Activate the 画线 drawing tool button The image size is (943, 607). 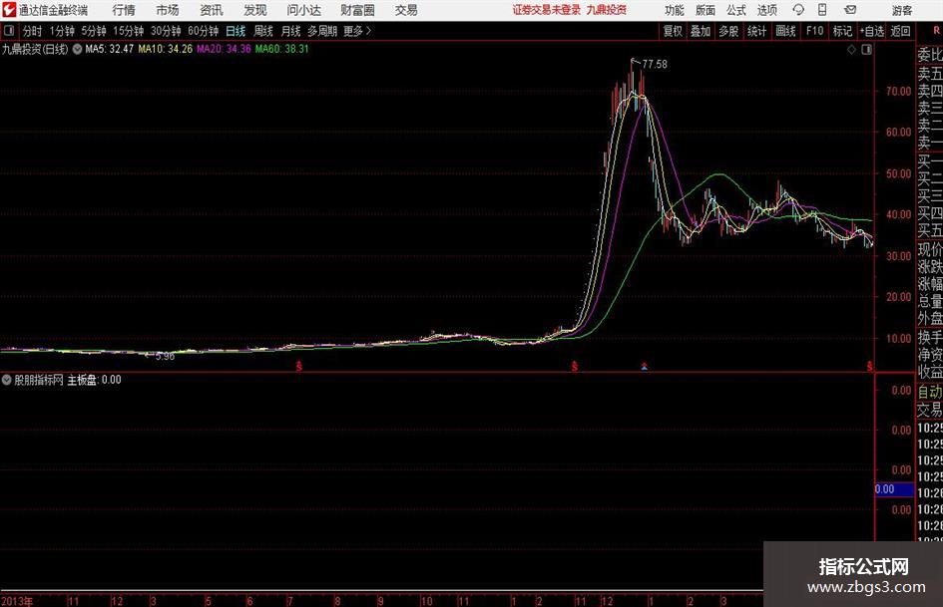click(x=786, y=31)
